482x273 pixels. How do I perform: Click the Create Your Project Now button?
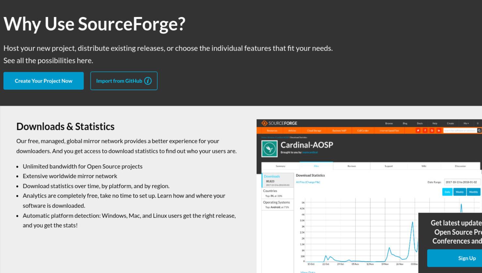click(43, 81)
